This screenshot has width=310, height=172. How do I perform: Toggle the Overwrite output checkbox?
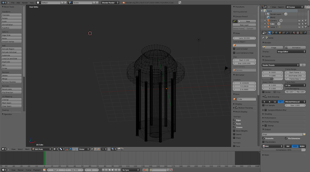tap(263, 138)
